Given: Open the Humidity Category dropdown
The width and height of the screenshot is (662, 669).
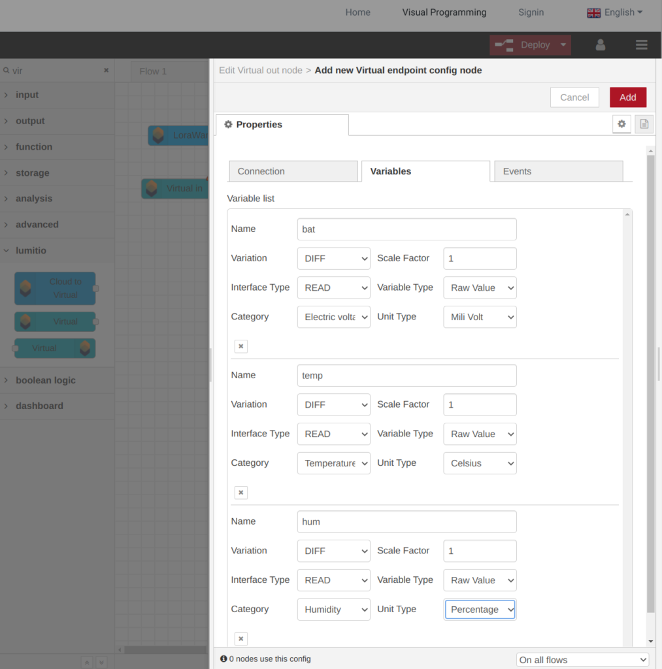Looking at the screenshot, I should tap(334, 610).
